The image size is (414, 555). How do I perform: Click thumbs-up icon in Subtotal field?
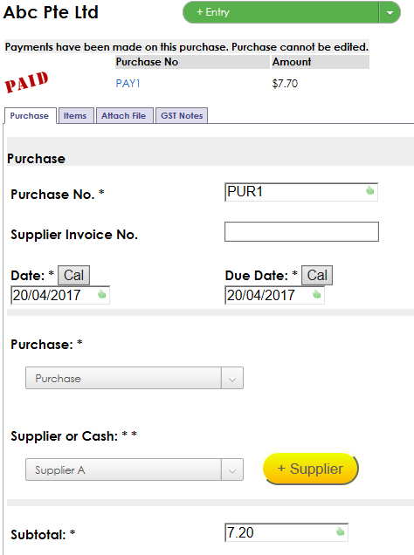(340, 531)
